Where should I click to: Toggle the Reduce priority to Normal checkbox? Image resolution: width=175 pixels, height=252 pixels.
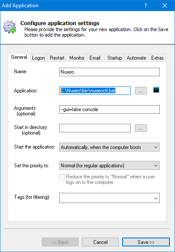coord(62,177)
